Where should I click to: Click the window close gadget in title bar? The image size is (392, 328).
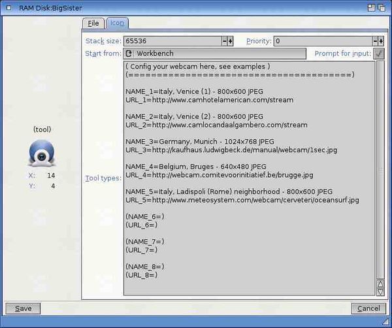7,7
